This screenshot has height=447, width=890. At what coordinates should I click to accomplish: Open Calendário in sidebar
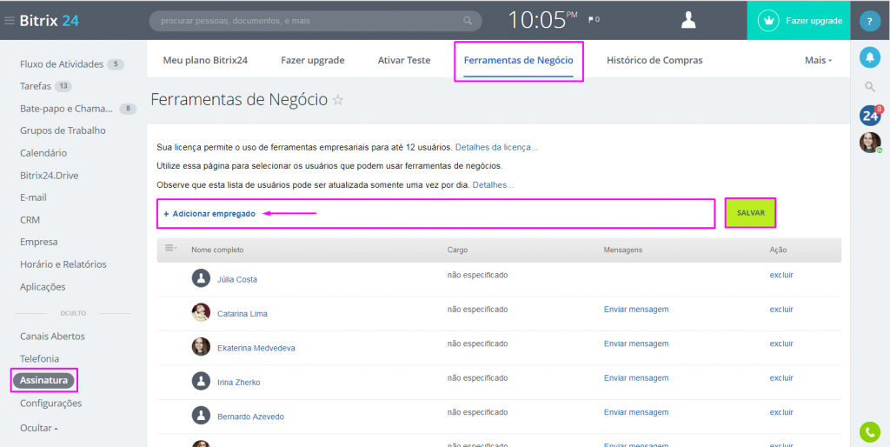[x=43, y=153]
